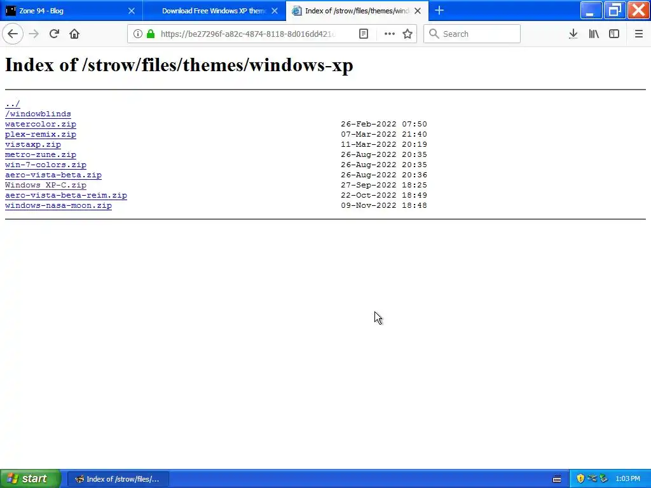Close the Index of /strow tab
The width and height of the screenshot is (651, 488).
click(418, 11)
